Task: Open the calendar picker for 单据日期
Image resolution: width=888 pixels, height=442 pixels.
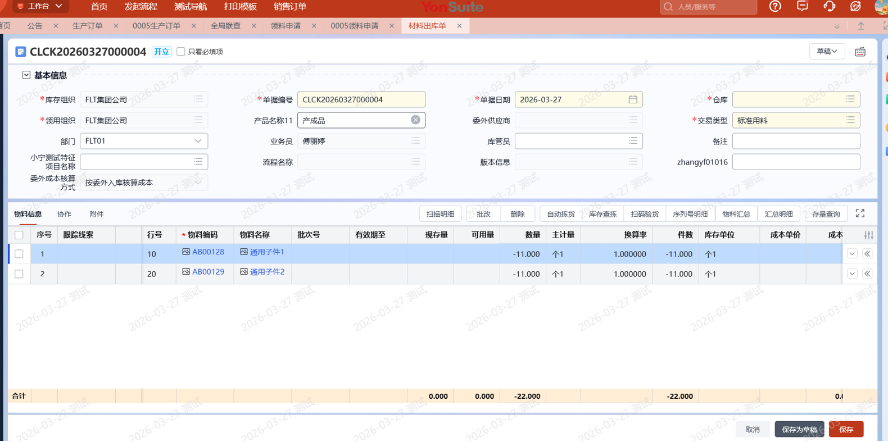Action: tap(633, 99)
